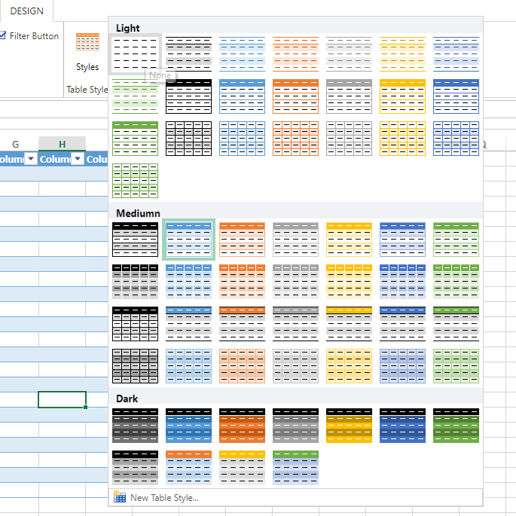Choose the yellow header Medium table style

point(349,240)
